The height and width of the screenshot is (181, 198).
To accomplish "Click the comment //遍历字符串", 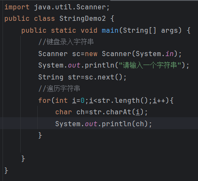I will tap(59, 89).
